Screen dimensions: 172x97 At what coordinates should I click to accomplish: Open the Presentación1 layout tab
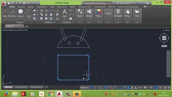click(x=21, y=87)
